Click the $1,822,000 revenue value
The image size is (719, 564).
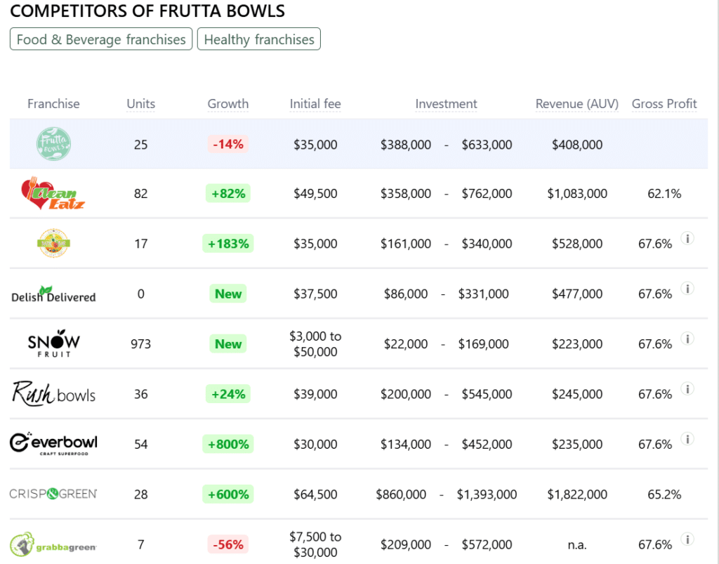tap(577, 494)
